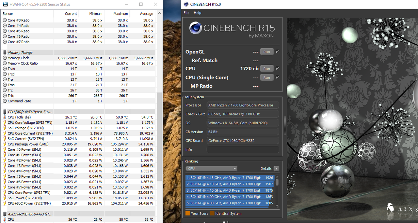Click the Trfc timing sensor icon

tap(5, 96)
